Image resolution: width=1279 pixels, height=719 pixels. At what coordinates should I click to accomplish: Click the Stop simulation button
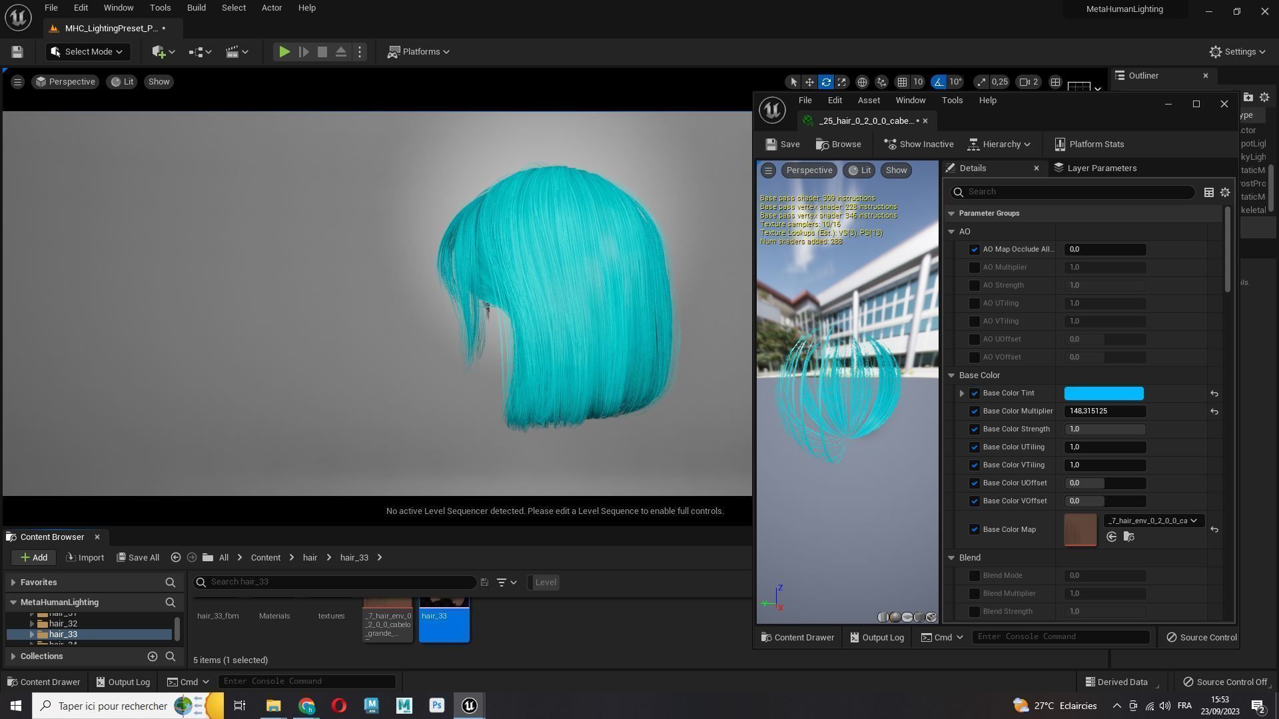click(x=322, y=52)
